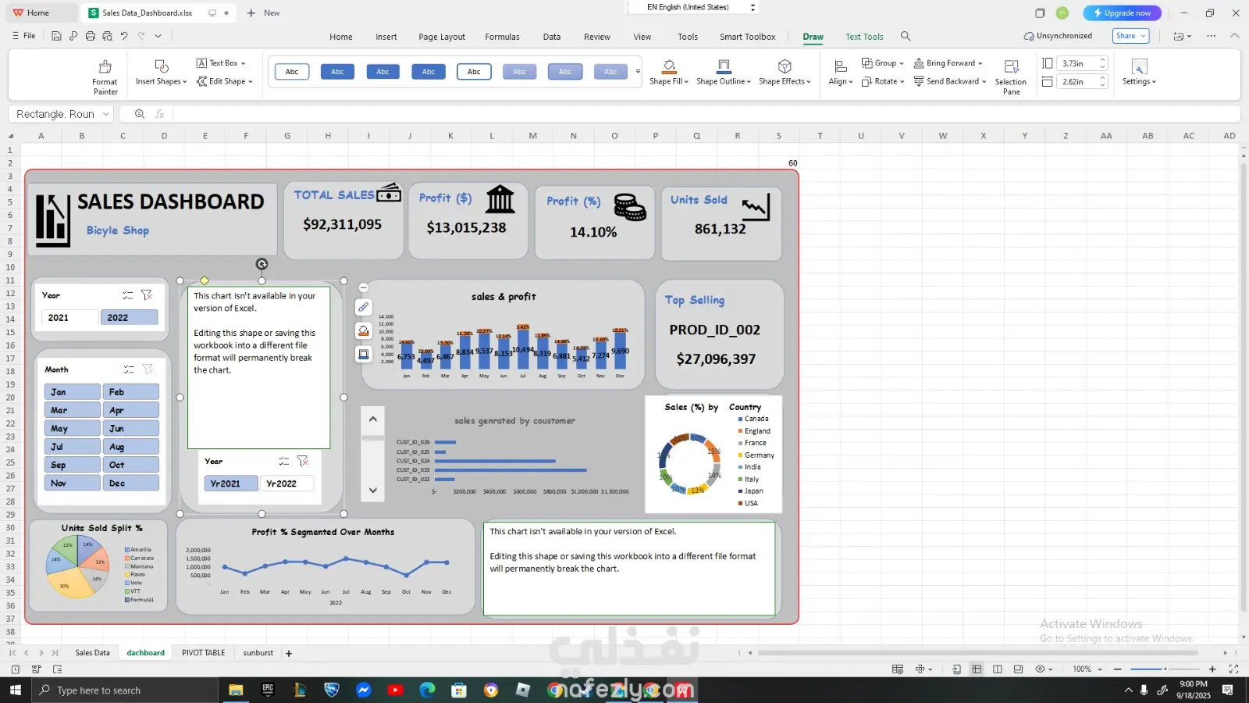Click the chart style brush icon
This screenshot has width=1249, height=703.
pyautogui.click(x=364, y=307)
